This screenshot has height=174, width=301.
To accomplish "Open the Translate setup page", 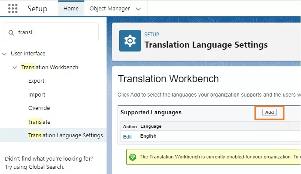I will [x=39, y=122].
